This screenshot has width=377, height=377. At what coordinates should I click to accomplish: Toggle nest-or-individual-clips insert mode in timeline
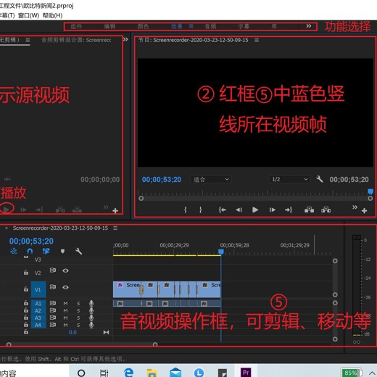pyautogui.click(x=14, y=252)
